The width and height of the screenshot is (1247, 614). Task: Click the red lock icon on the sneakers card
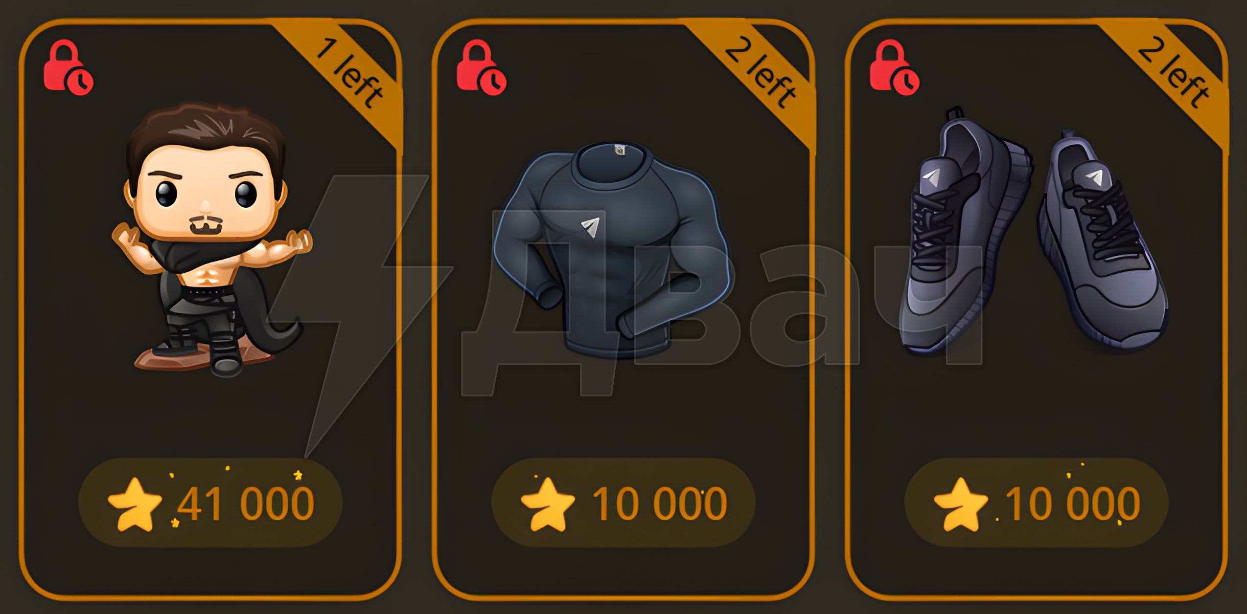[x=895, y=67]
